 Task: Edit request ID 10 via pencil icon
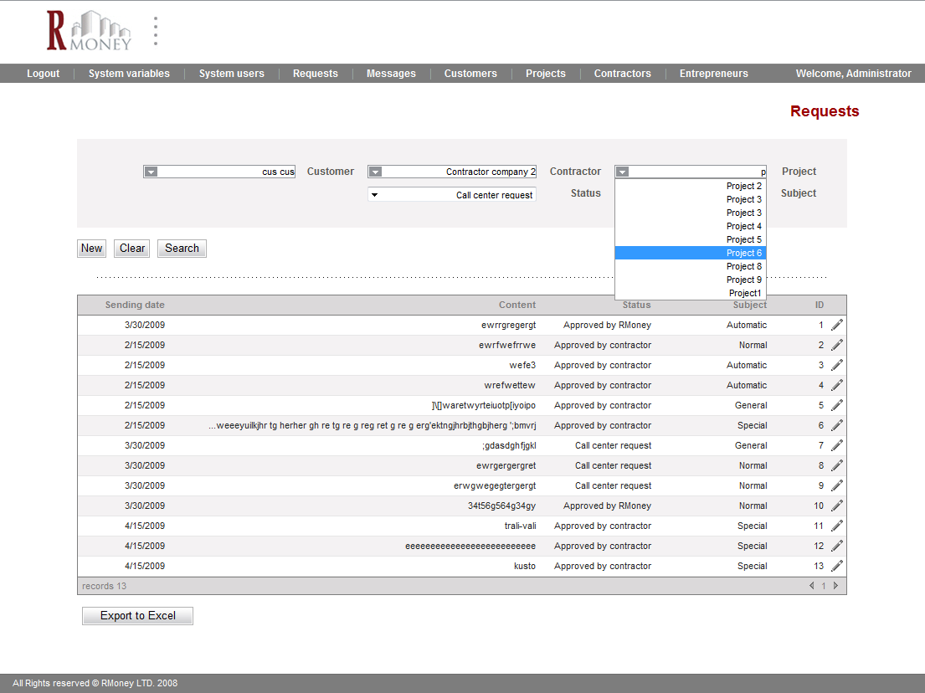pyautogui.click(x=836, y=506)
